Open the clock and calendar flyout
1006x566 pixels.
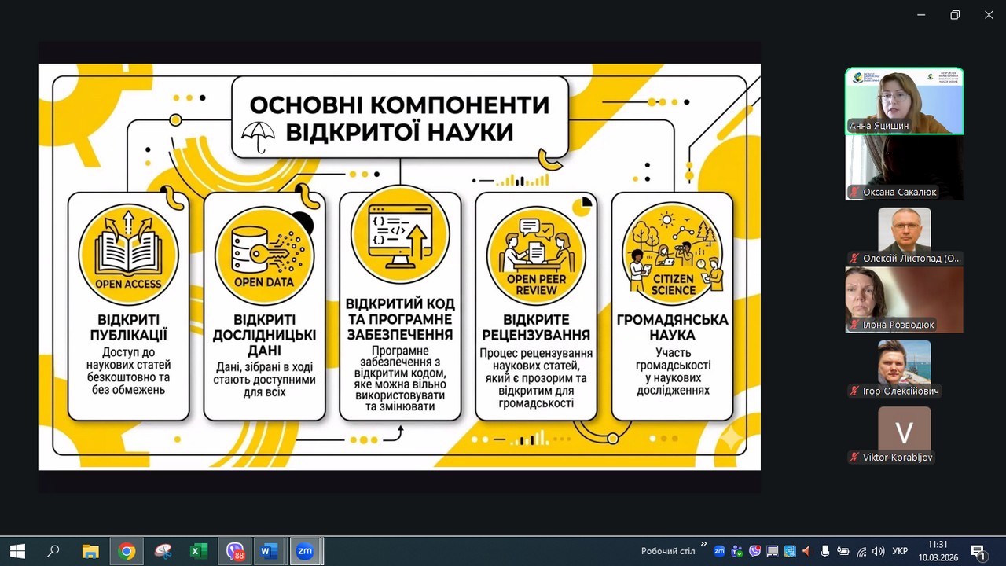coord(938,551)
